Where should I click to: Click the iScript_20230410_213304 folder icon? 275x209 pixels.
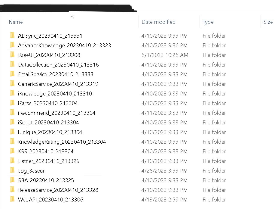(x=12, y=122)
